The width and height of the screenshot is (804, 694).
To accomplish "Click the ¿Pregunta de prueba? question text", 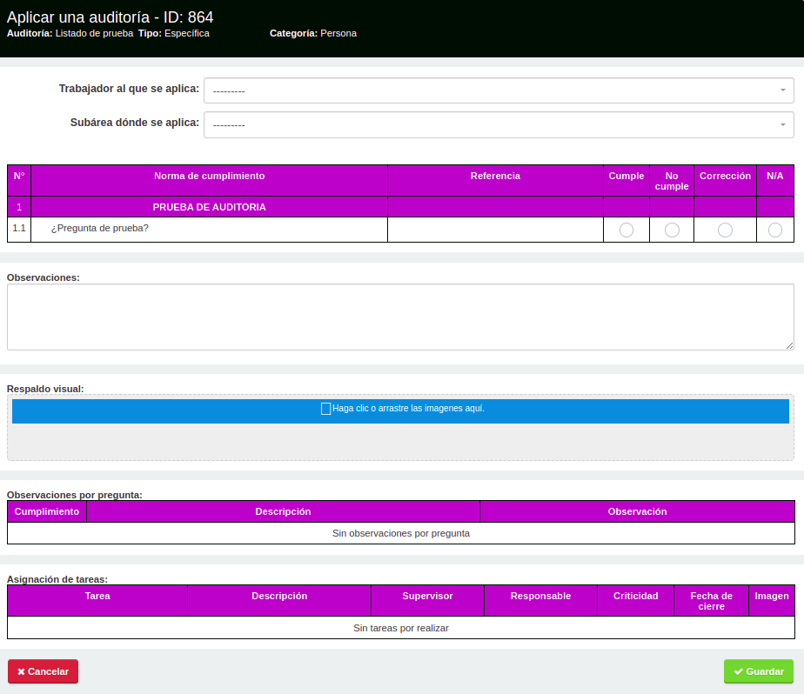I will [99, 229].
